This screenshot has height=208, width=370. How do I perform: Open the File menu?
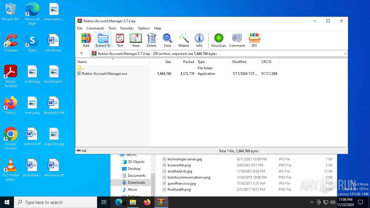click(x=80, y=28)
